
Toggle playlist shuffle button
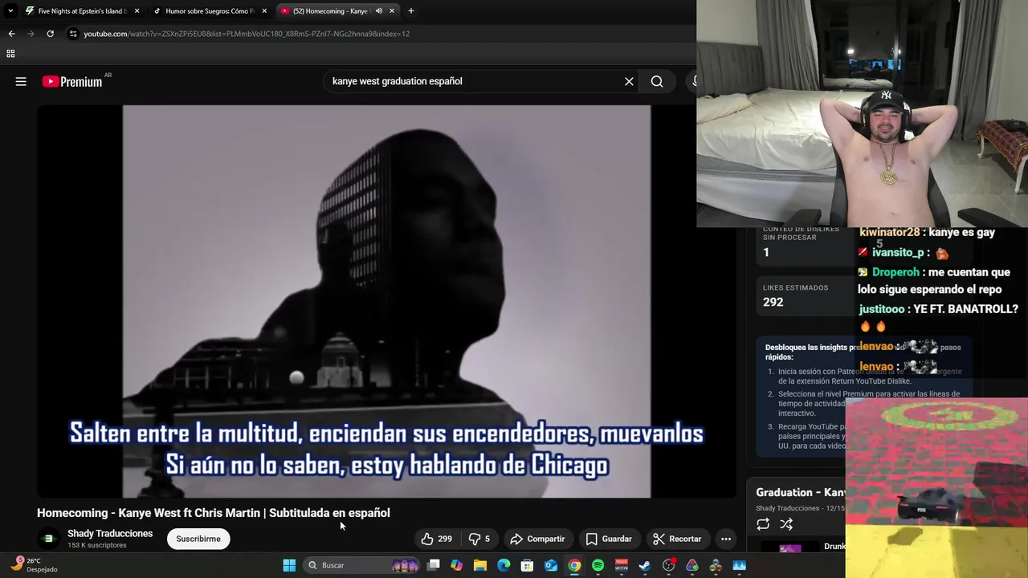point(786,524)
